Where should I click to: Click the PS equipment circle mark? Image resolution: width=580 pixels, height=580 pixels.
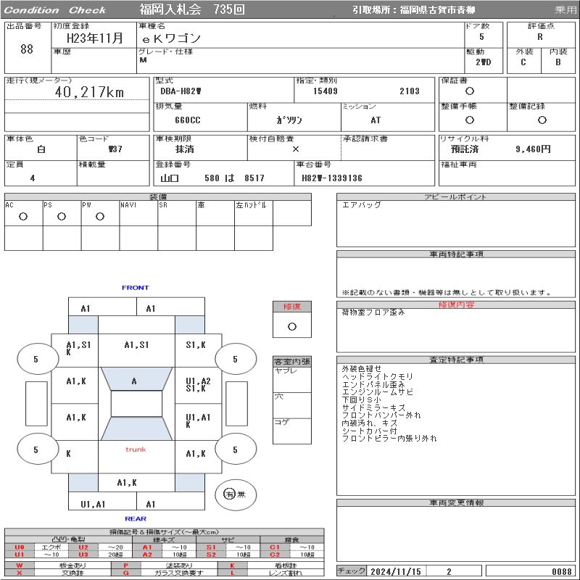point(62,216)
